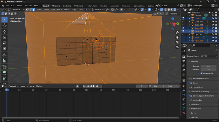Select the Move tool
This screenshot has height=122, width=219.
coord(4,32)
